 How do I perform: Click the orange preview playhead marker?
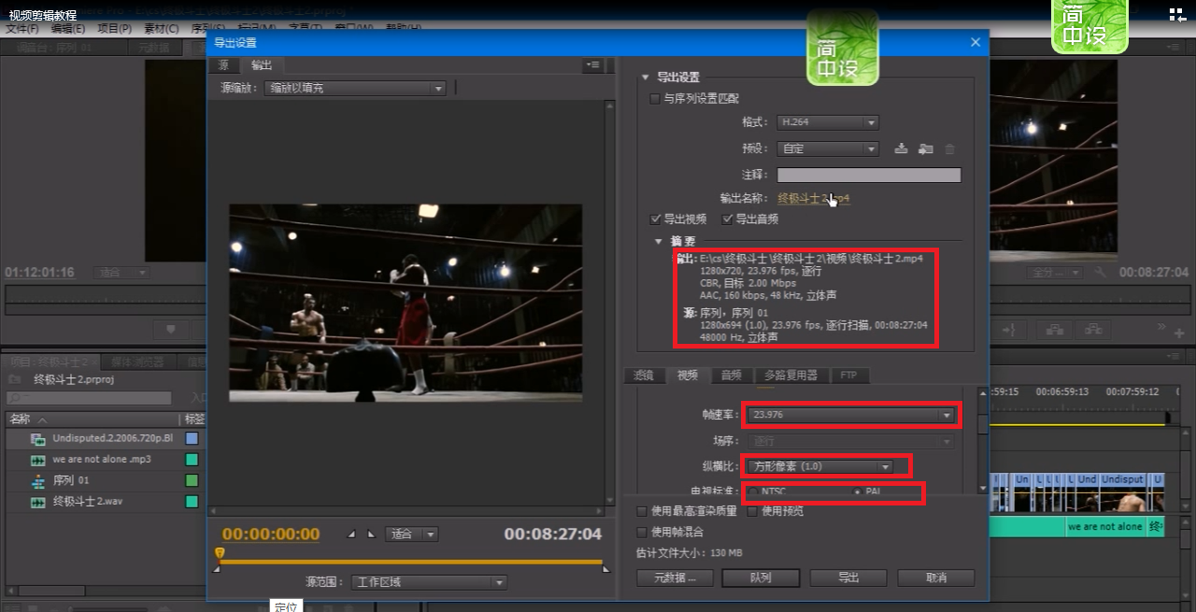pyautogui.click(x=220, y=554)
